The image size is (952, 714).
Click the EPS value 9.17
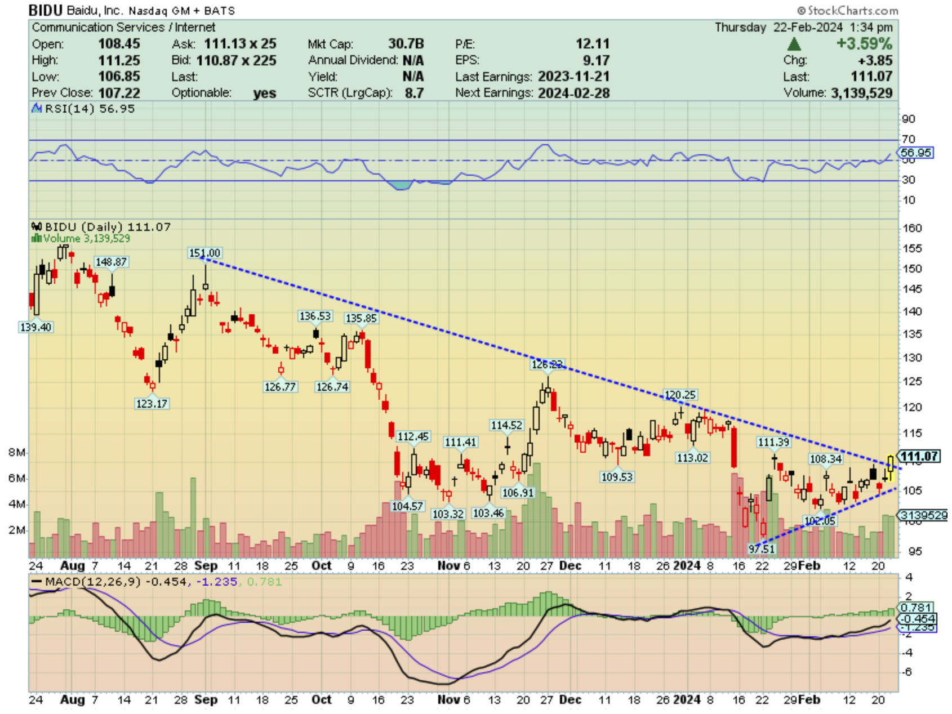point(596,60)
